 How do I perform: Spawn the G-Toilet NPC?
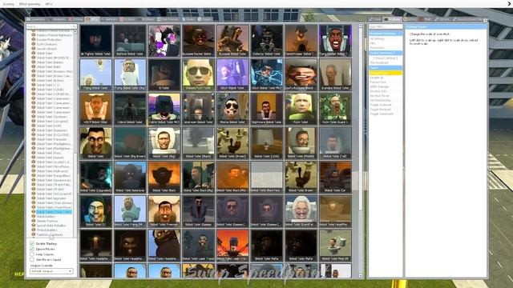pyautogui.click(x=164, y=74)
